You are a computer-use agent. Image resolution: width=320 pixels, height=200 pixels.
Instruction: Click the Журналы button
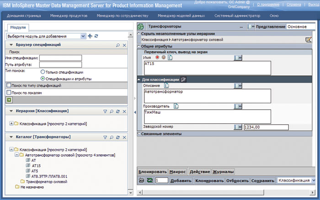223,172
